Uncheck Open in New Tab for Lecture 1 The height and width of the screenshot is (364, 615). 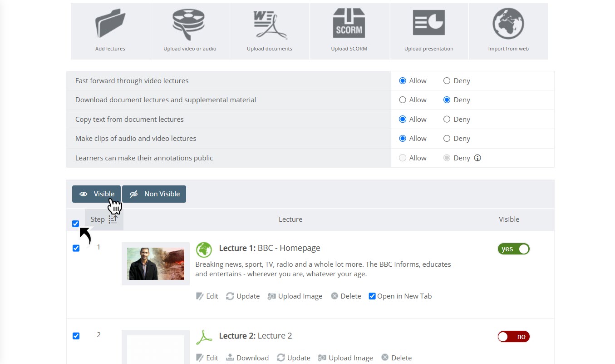click(x=372, y=296)
